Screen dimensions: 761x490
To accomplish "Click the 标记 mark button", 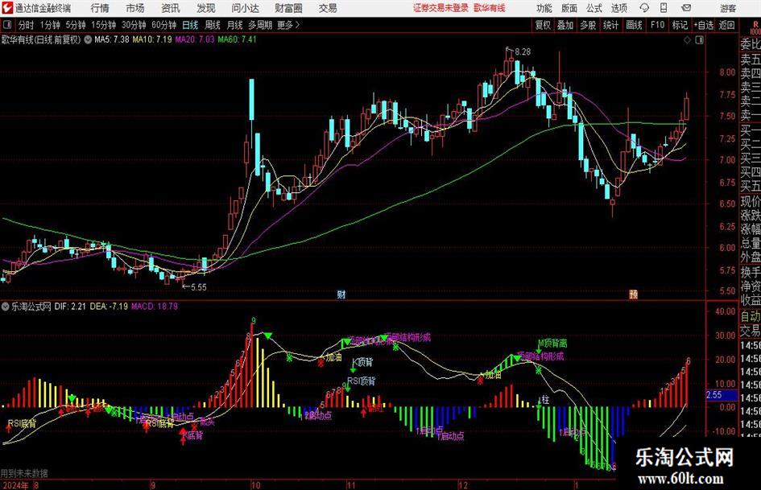I will 680,25.
